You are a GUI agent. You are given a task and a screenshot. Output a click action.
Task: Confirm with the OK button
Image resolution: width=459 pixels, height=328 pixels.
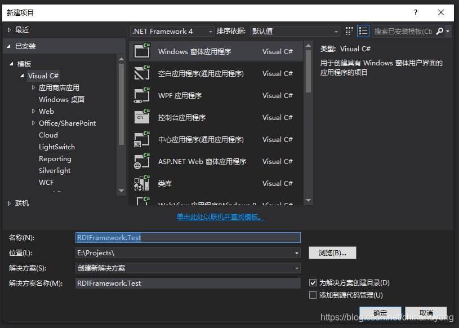[x=380, y=313]
